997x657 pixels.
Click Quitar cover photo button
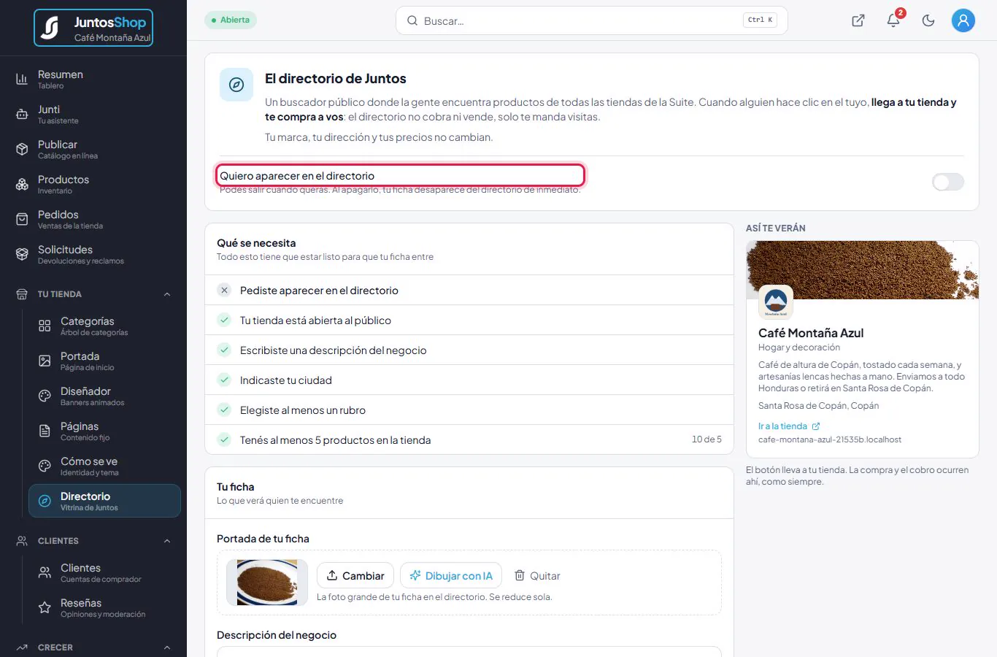click(537, 575)
